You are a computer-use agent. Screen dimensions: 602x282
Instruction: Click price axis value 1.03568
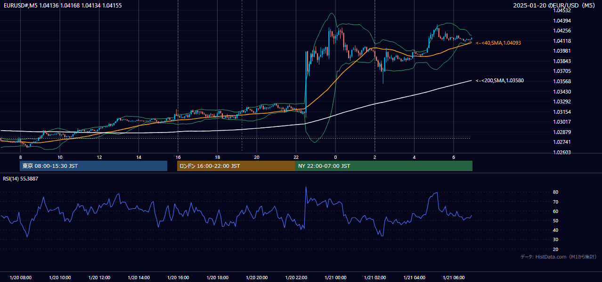tap(562, 81)
